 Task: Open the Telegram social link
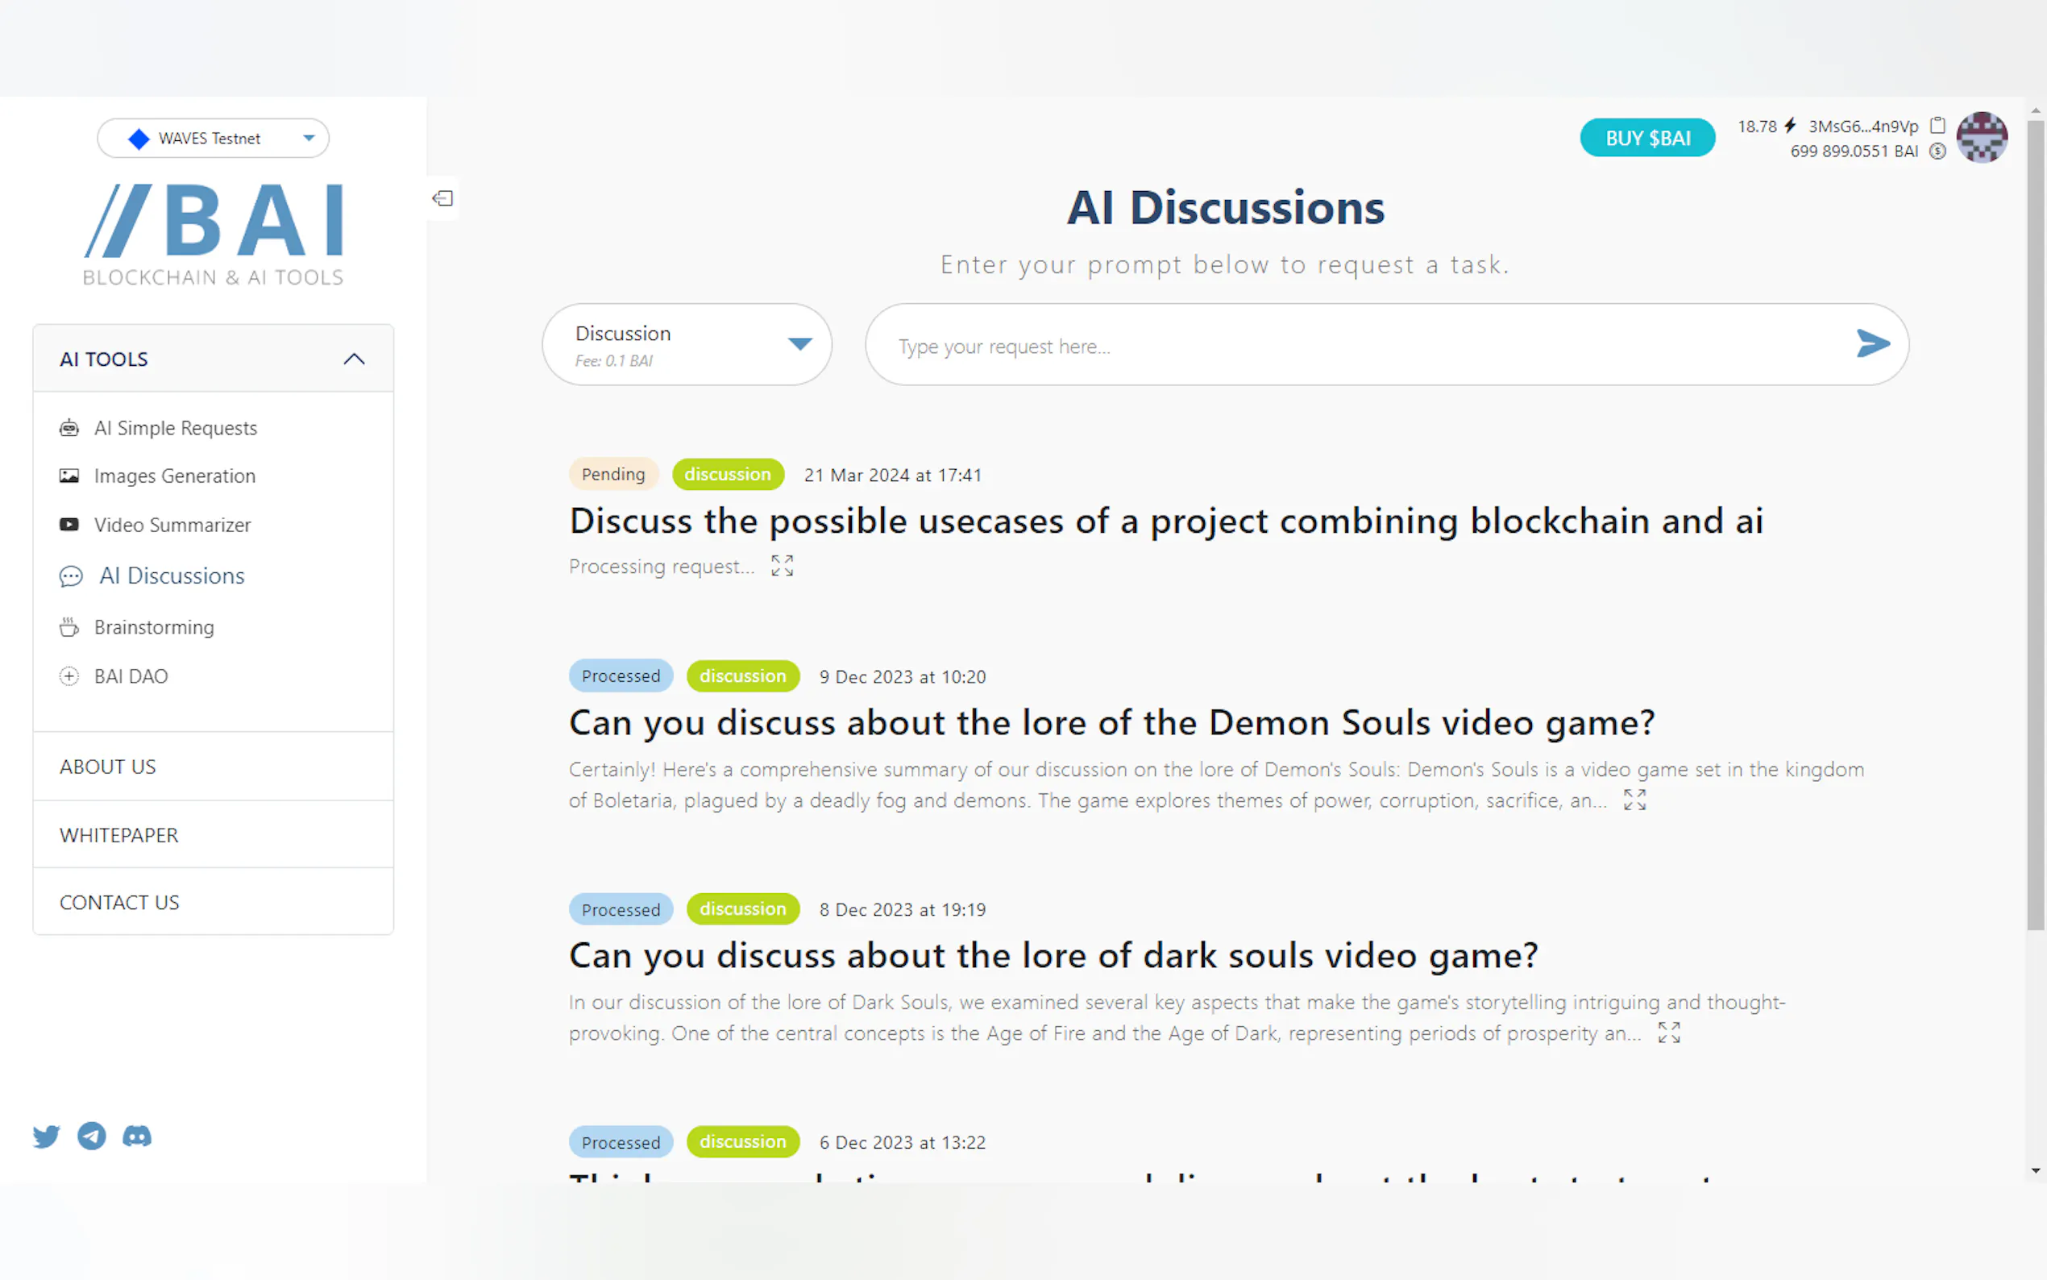point(91,1135)
